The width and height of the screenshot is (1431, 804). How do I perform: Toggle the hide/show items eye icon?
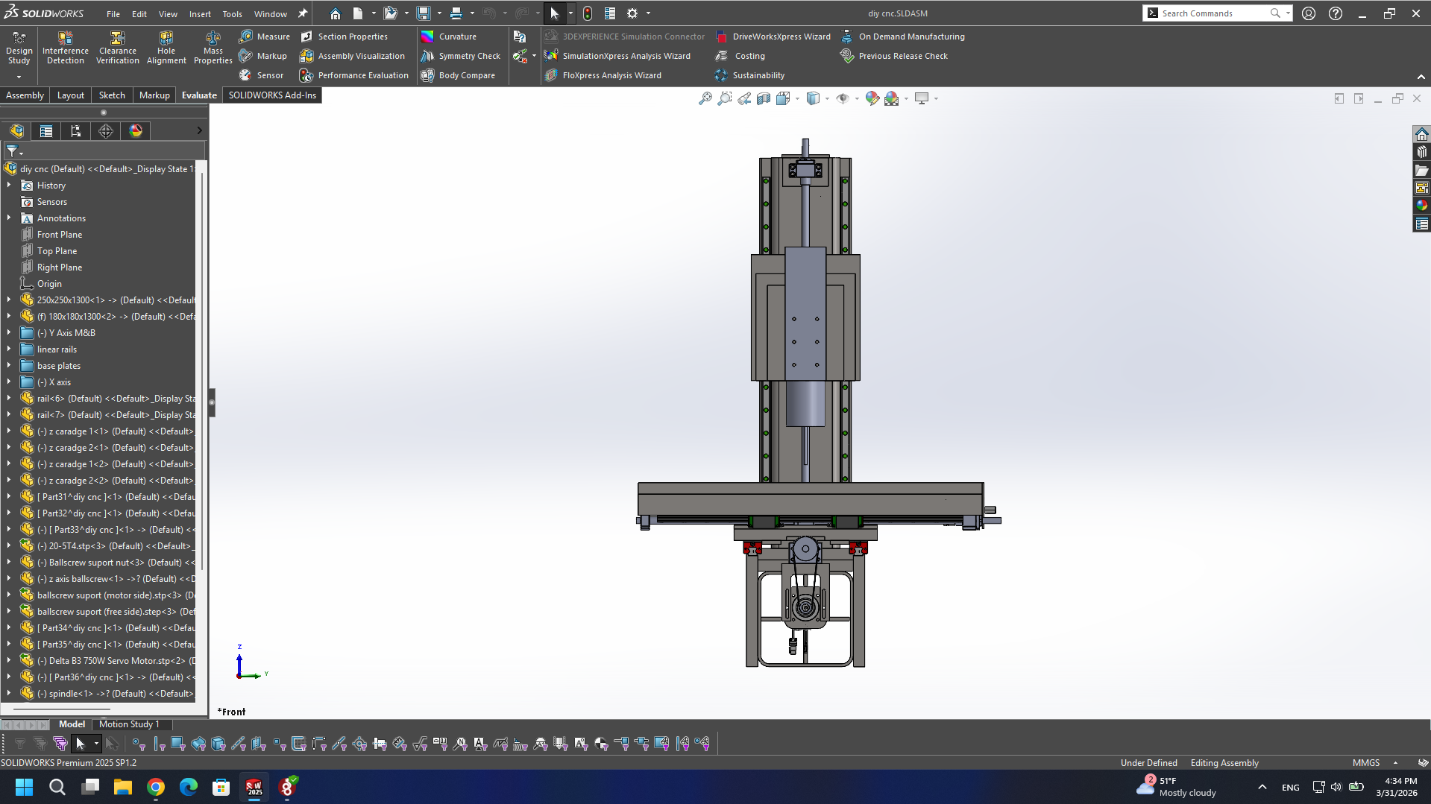(x=843, y=98)
